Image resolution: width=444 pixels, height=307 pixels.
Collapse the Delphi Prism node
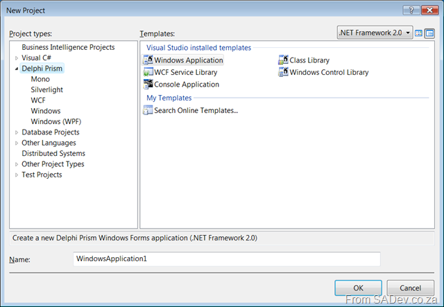click(x=17, y=69)
